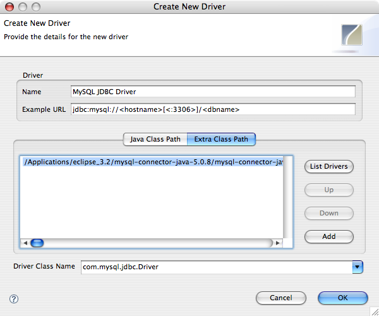Select the mysql-connector-java path entry
Image resolution: width=379 pixels, height=316 pixels.
[x=152, y=162]
